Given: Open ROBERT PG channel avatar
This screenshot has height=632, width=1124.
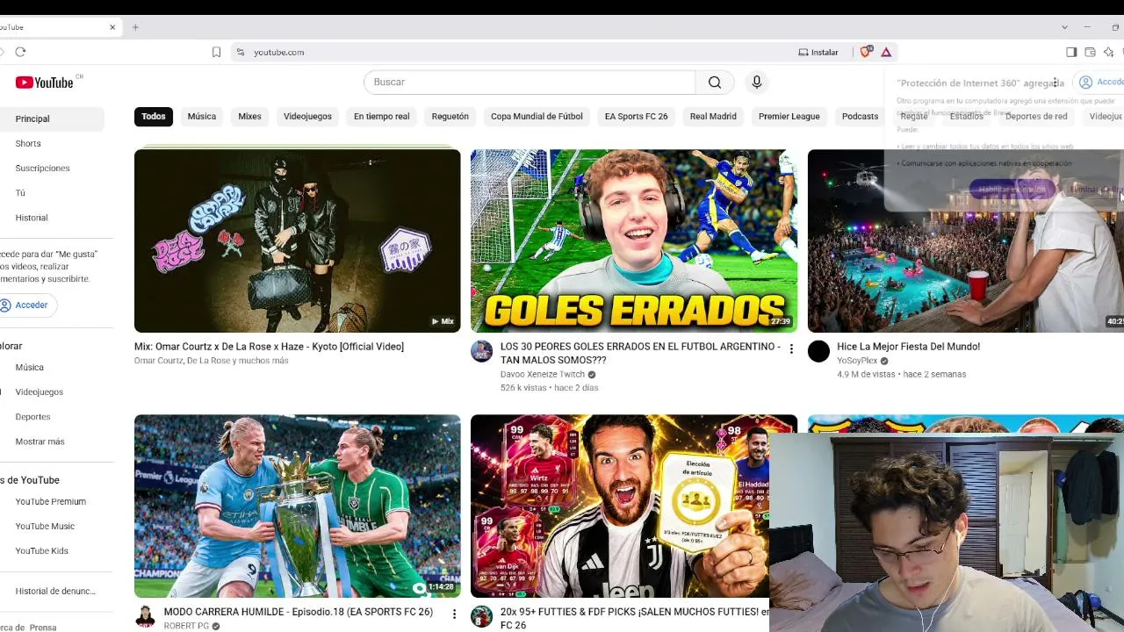Looking at the screenshot, I should point(145,616).
